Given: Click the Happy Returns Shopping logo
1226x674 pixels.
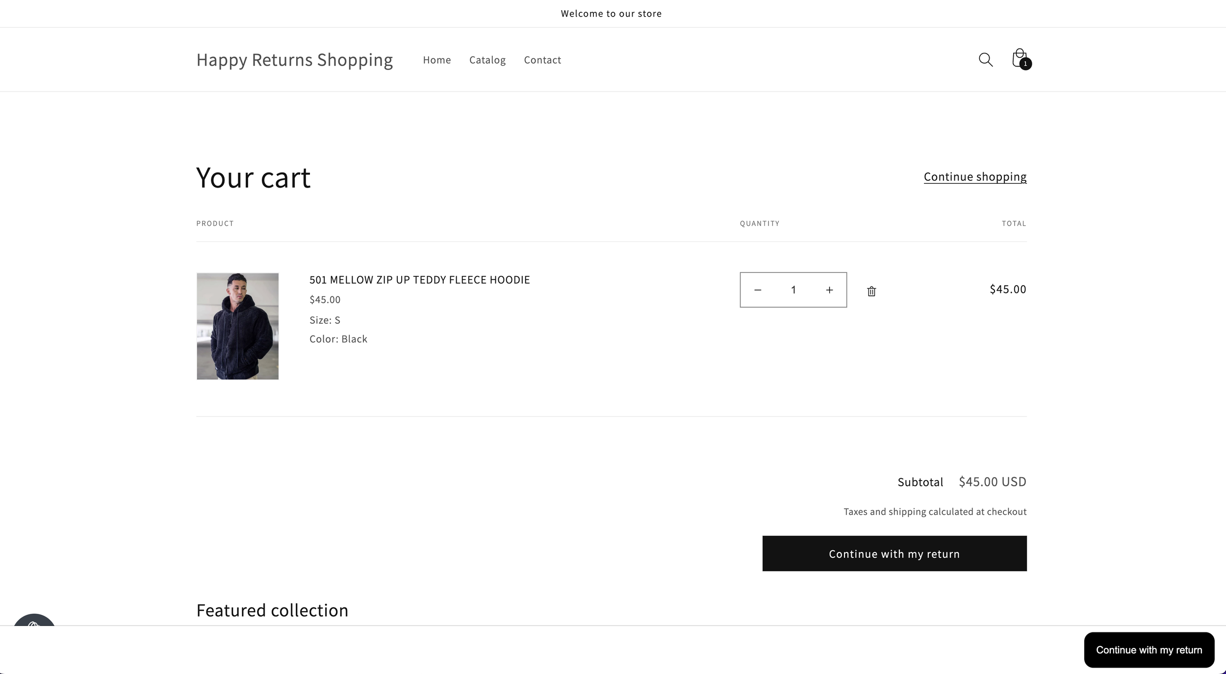Looking at the screenshot, I should pyautogui.click(x=294, y=59).
